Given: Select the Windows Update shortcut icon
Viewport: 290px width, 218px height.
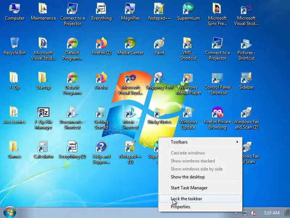Looking at the screenshot, I should point(188,118).
